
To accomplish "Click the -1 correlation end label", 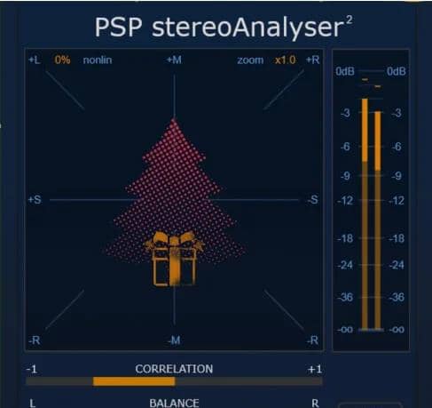I will (x=32, y=370).
